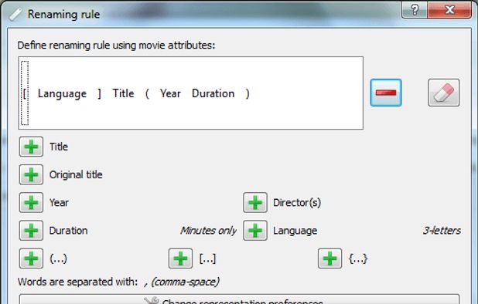This screenshot has height=304, width=478.
Task: Select the opening square bracket token
Action: pyautogui.click(x=25, y=93)
